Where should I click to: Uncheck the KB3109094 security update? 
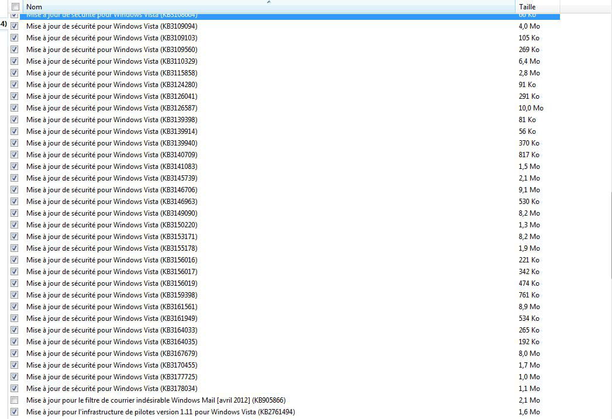pos(15,26)
